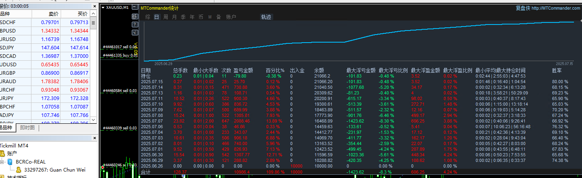Switch to the 综 summary tab
Viewport: 582px width, 178px height.
tap(148, 17)
